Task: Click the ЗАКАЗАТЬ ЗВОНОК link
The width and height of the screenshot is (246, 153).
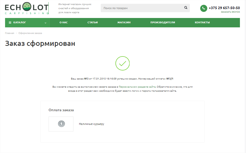Action: coord(230,12)
